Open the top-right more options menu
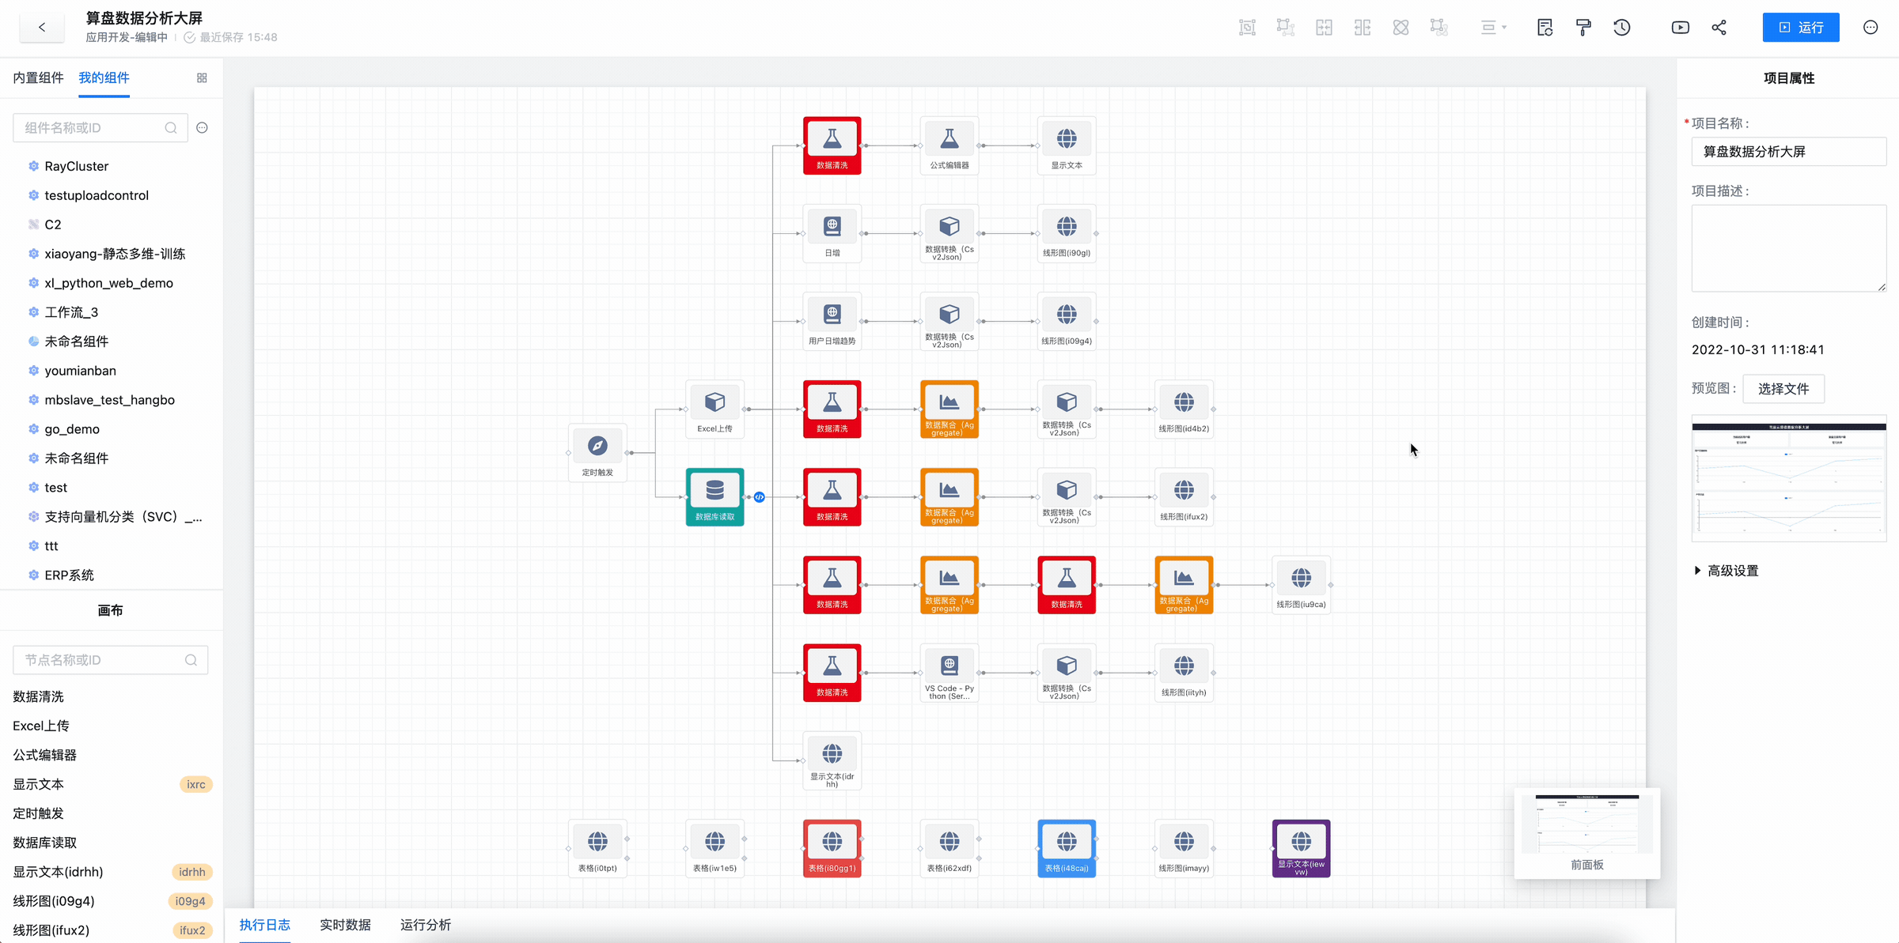 [1871, 28]
